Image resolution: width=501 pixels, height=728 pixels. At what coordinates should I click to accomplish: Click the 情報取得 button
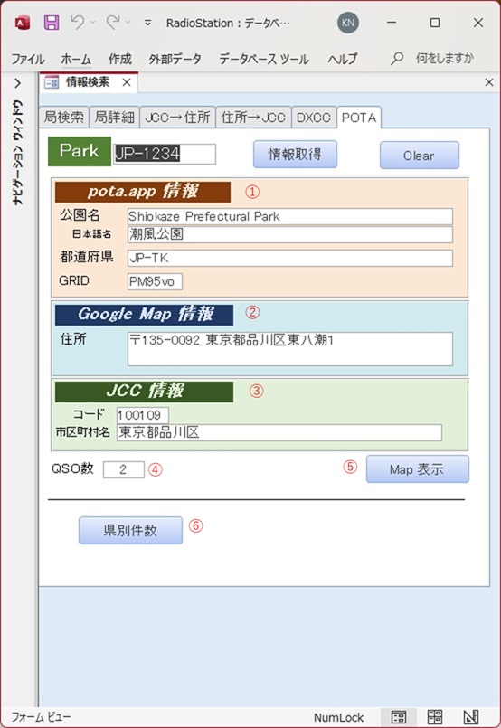295,154
